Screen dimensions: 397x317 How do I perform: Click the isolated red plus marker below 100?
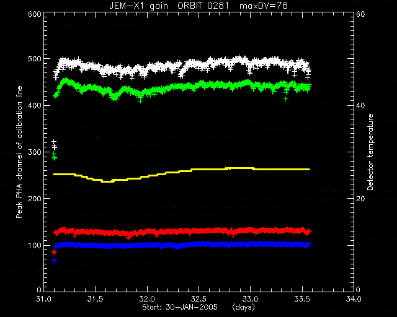click(54, 252)
